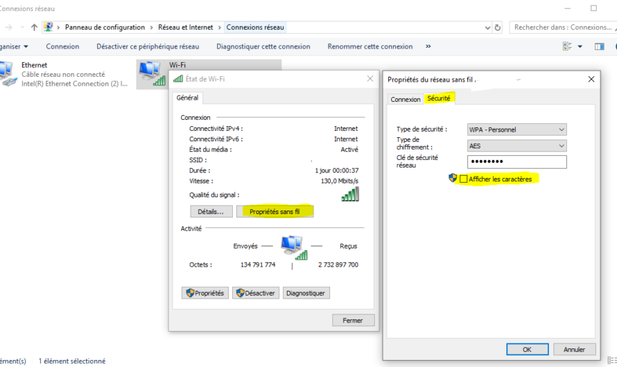Enable Afficher les caractères checkbox
Viewport: 617px width, 367px height.
pyautogui.click(x=464, y=179)
